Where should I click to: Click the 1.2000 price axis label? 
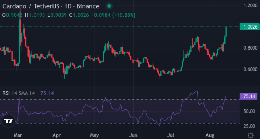(250, 5)
